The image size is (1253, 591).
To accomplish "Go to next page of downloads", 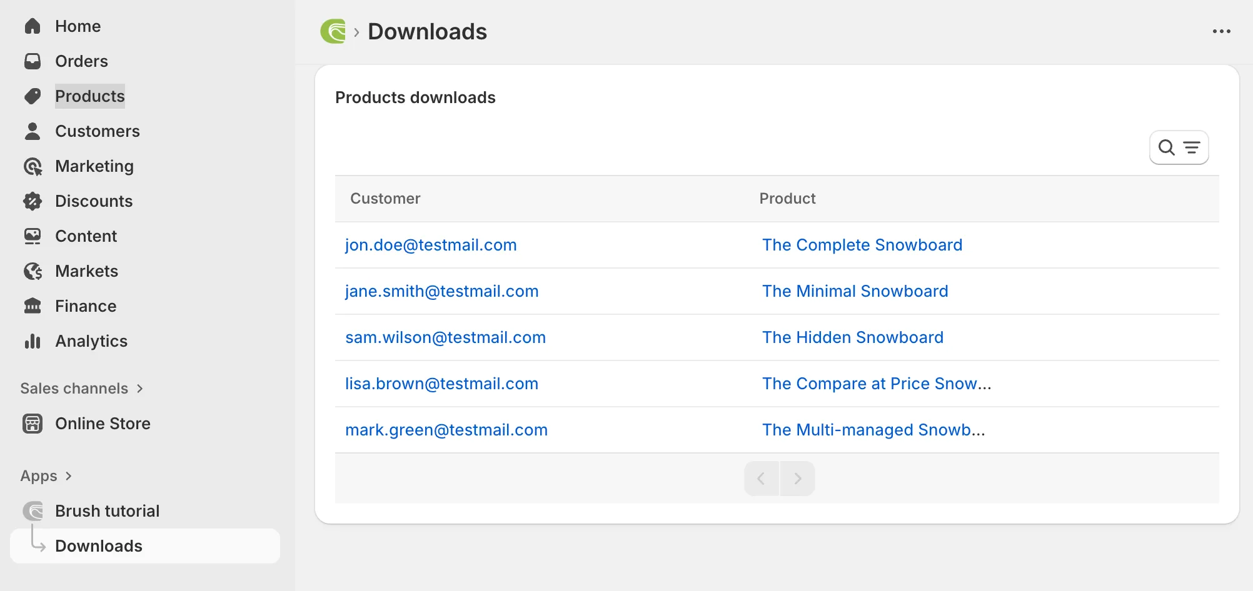I will [x=797, y=479].
